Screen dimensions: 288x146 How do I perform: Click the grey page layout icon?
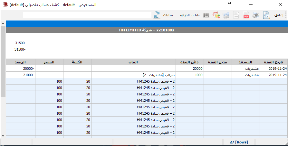(x=236, y=15)
